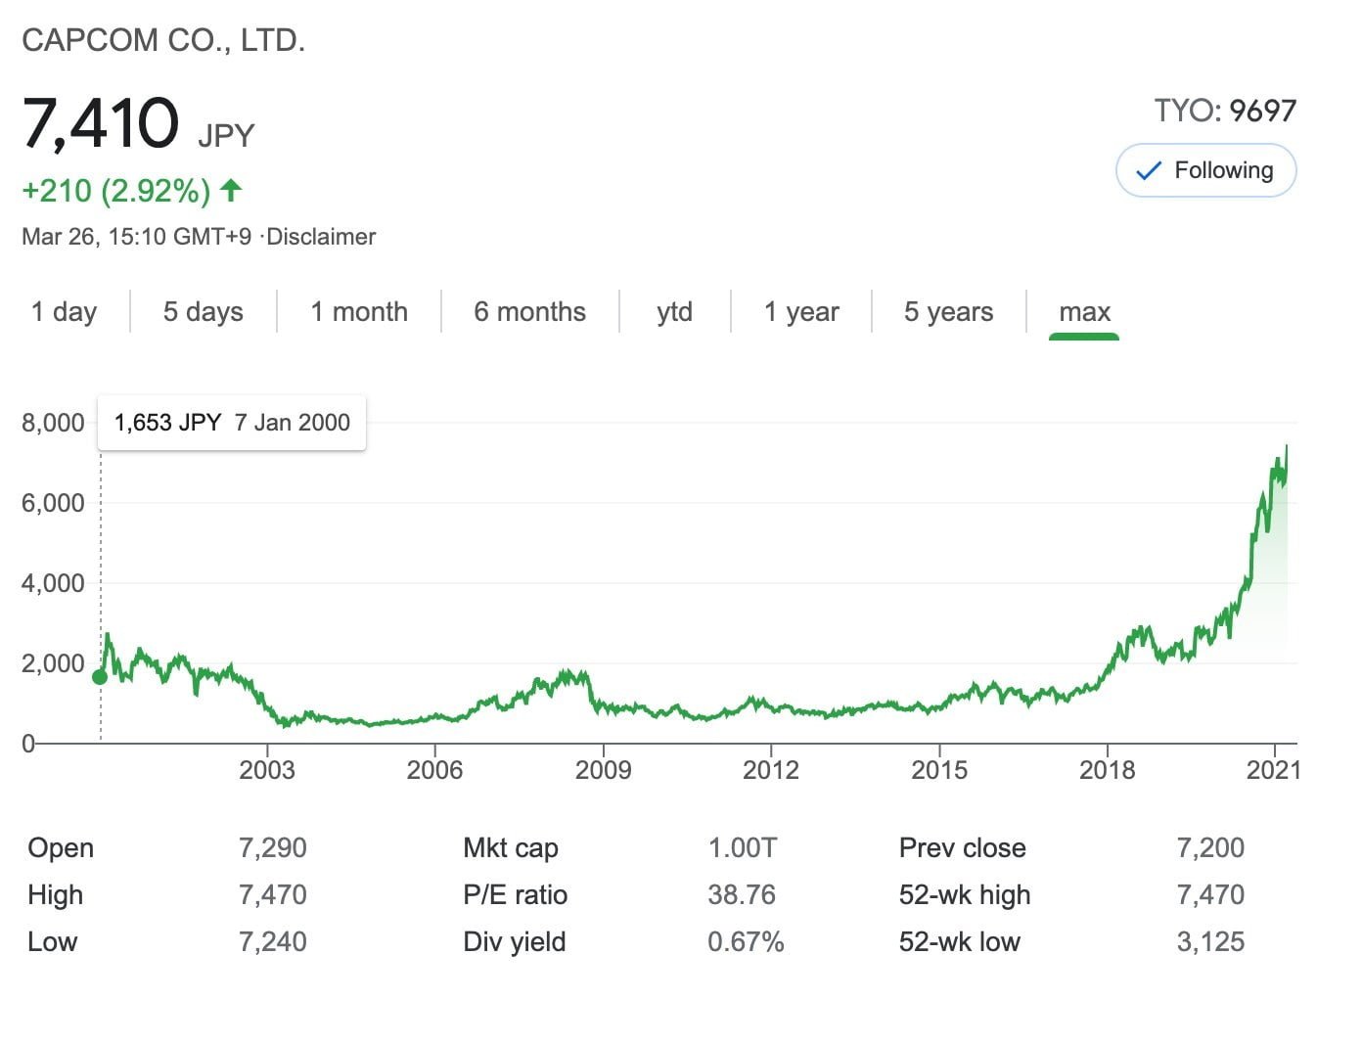The width and height of the screenshot is (1362, 1045).
Task: Click the green data point marker on the chart
Action: pyautogui.click(x=100, y=677)
